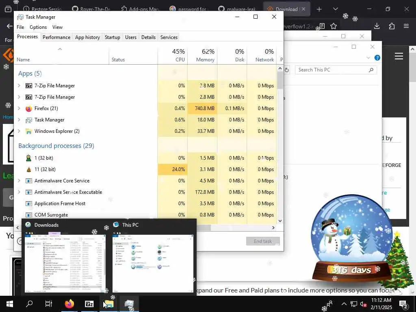
Task: List all Firefox tabs dropdown
Action: click(335, 9)
